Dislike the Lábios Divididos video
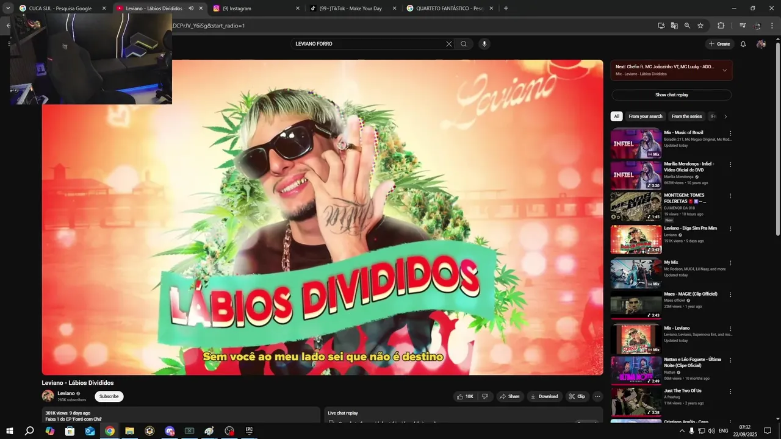781x439 pixels. [485, 396]
